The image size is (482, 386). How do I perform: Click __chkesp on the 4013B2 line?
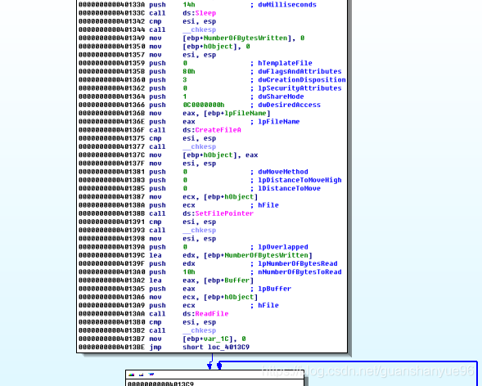[199, 330]
